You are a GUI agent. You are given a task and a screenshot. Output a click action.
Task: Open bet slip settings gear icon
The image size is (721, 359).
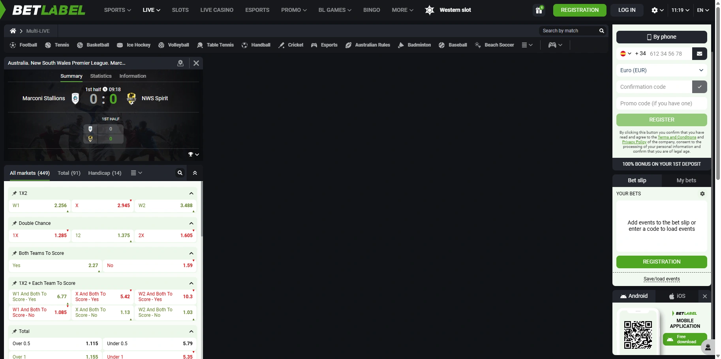point(702,194)
